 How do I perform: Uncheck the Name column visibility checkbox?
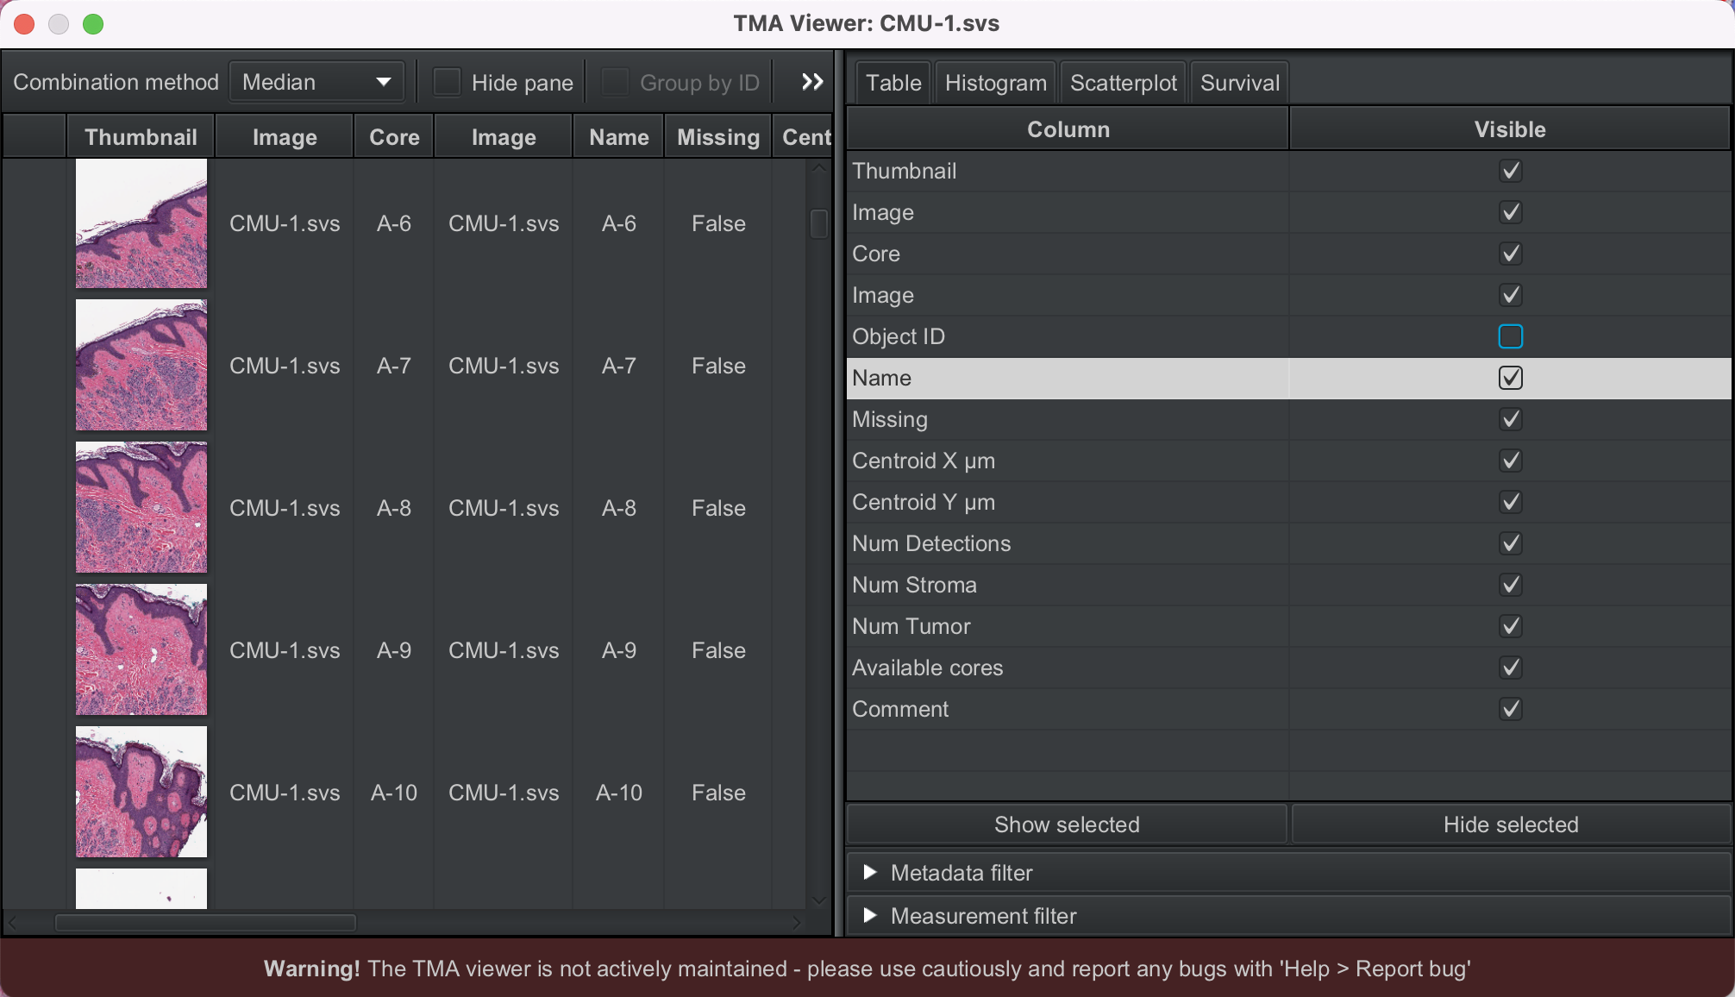[x=1510, y=378]
